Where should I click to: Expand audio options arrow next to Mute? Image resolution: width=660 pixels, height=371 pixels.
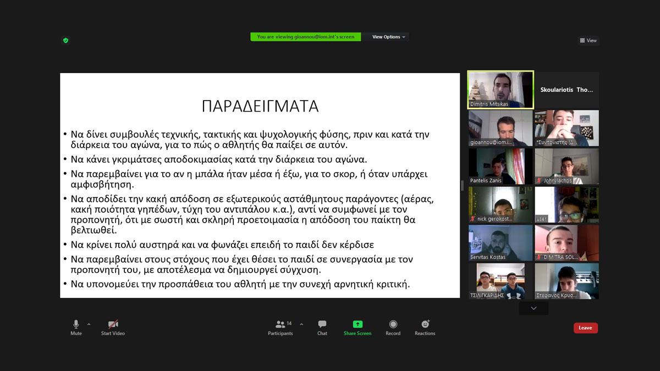[x=89, y=324]
